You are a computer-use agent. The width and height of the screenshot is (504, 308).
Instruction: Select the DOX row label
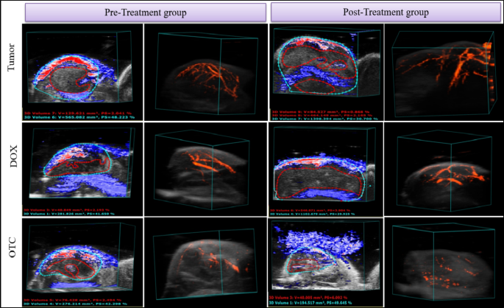pyautogui.click(x=13, y=156)
